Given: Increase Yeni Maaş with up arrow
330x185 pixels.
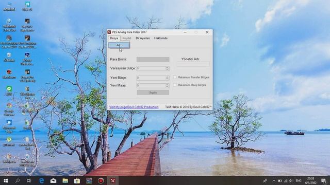Looking at the screenshot, I should pyautogui.click(x=167, y=84).
